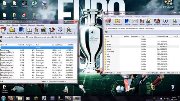The image size is (180, 101).
Task: Open PokerStars desktop shortcut
Action: [24, 16]
